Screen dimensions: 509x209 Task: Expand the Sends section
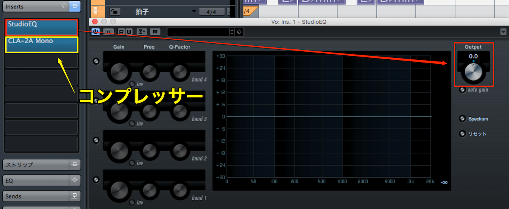[35, 196]
